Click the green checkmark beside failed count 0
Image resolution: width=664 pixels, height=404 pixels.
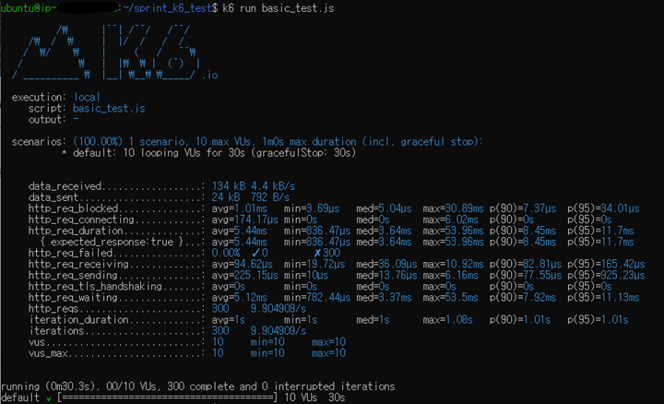click(255, 253)
